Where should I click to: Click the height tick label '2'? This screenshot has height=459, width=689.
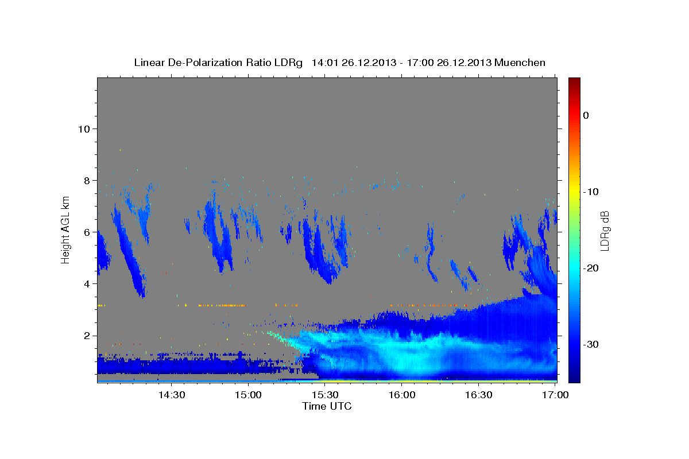coord(86,336)
